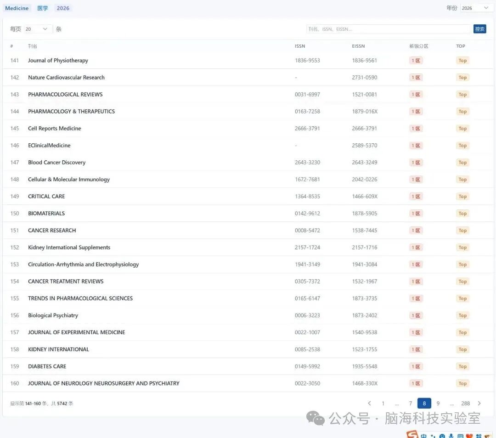Select the 医学 tag
This screenshot has width=496, height=438.
[42, 8]
